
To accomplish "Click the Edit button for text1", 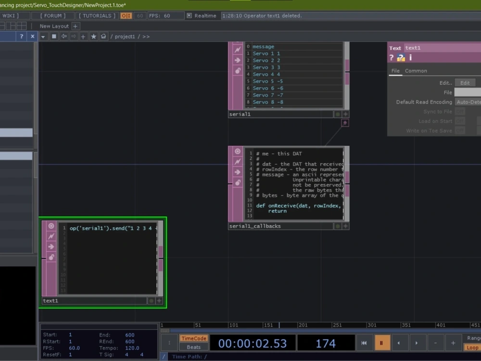I will pyautogui.click(x=465, y=83).
